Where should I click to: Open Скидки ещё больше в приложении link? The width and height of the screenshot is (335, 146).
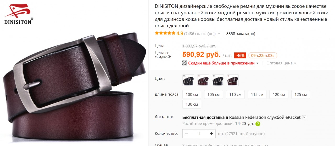coord(221,63)
